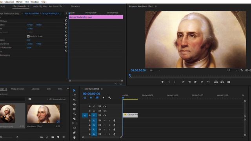Image resolution: width=251 pixels, height=141 pixels.
Task: Add a marker in the timeline panel
Action: (104, 98)
